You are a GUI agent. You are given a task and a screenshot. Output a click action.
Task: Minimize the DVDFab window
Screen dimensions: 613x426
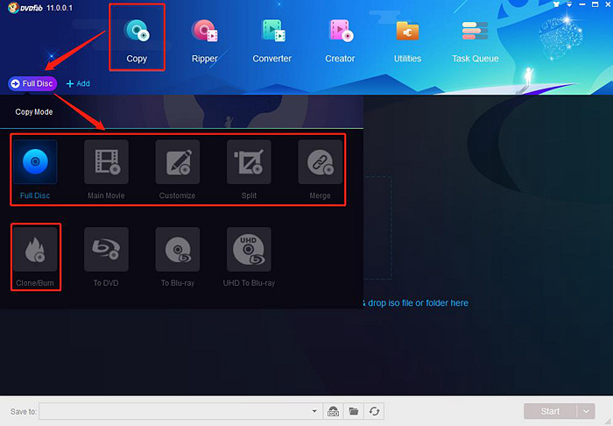click(582, 4)
